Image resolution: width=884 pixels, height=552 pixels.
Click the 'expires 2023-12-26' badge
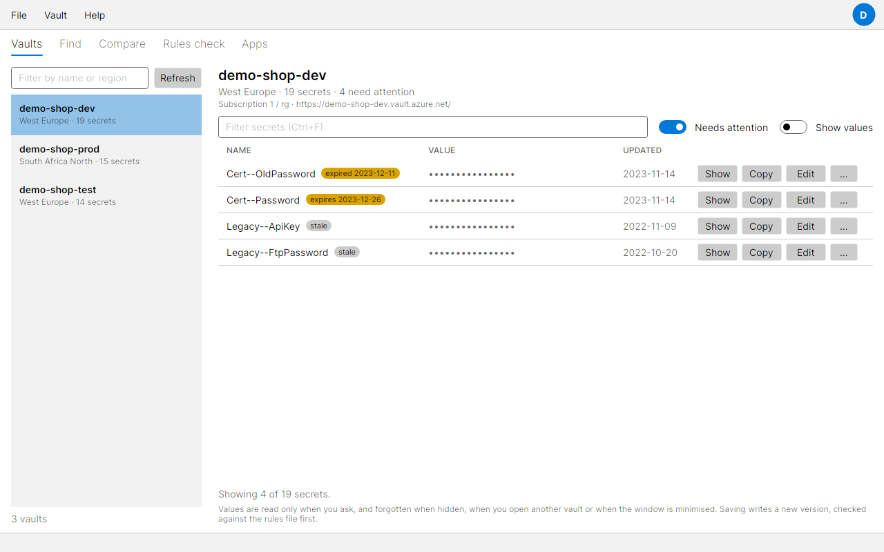(345, 199)
